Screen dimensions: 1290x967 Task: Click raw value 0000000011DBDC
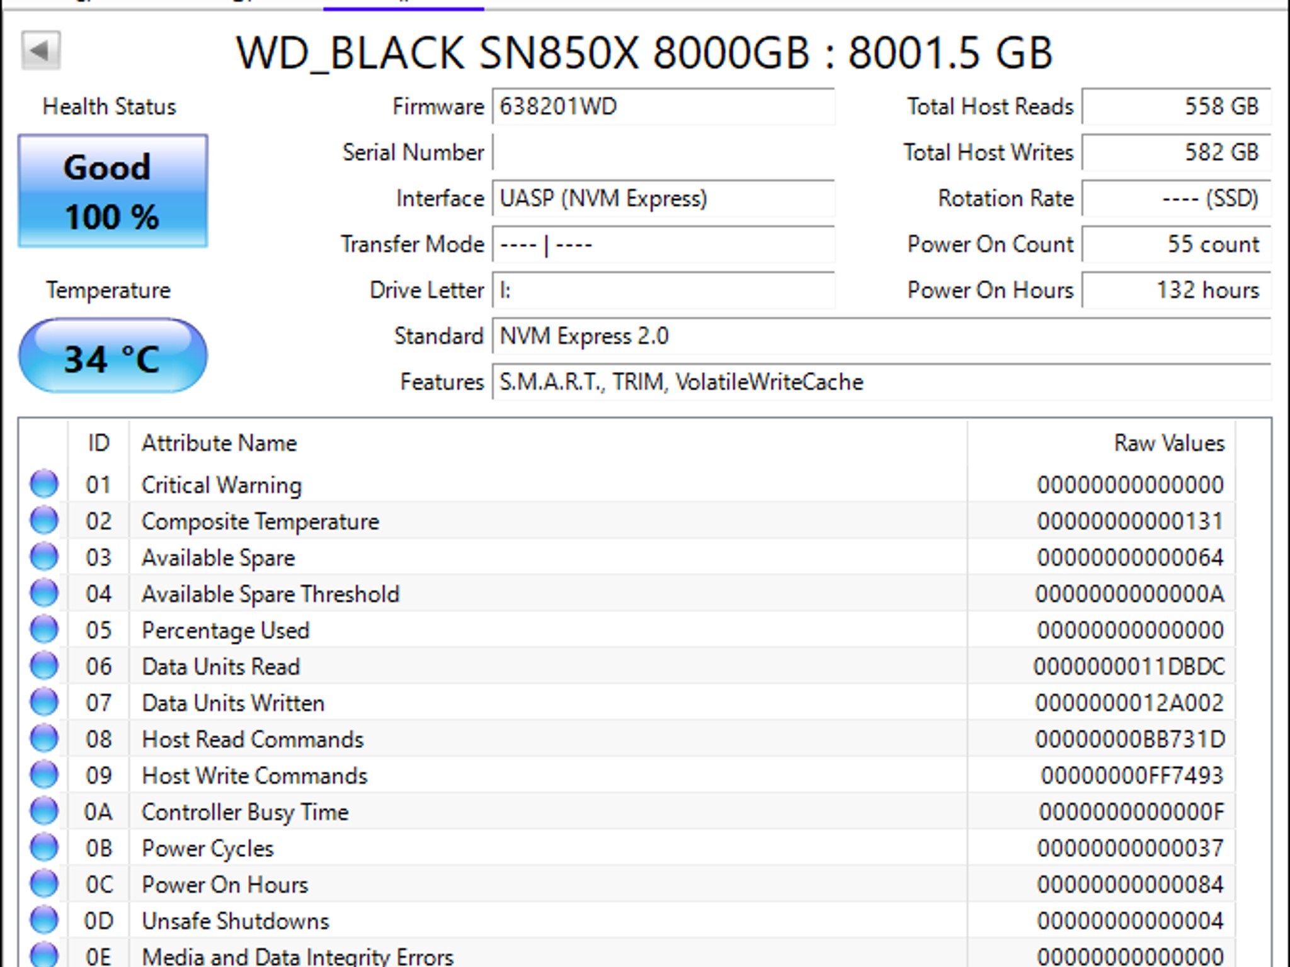pos(1129,667)
